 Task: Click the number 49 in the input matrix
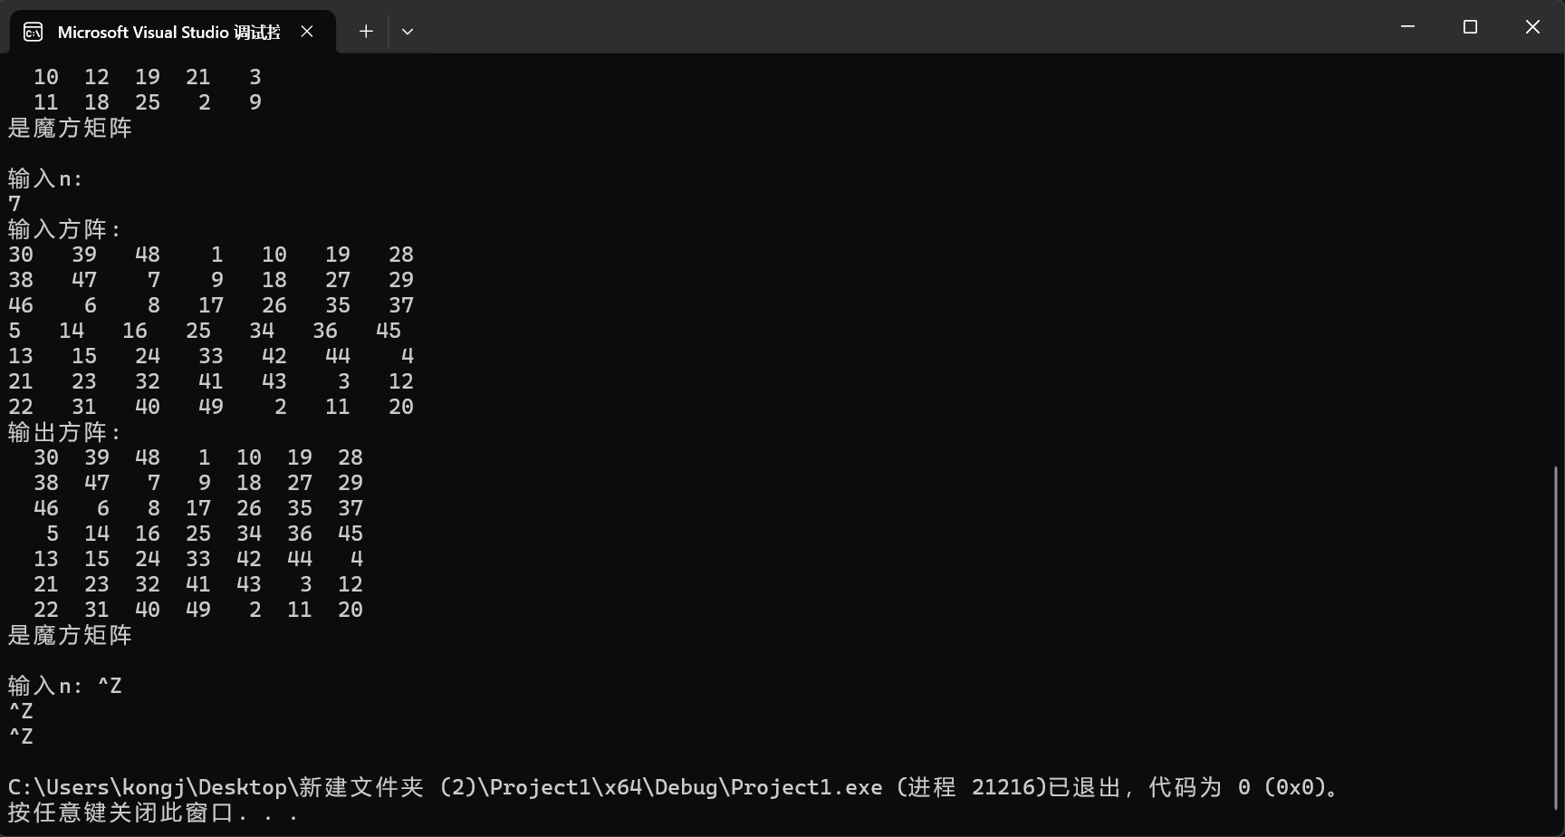(210, 407)
